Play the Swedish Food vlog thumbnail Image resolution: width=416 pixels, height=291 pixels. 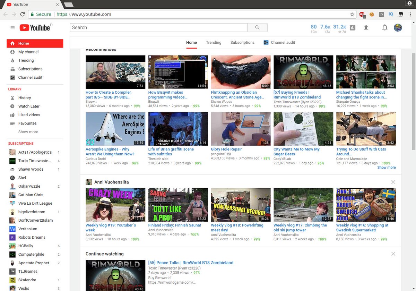coord(366,205)
